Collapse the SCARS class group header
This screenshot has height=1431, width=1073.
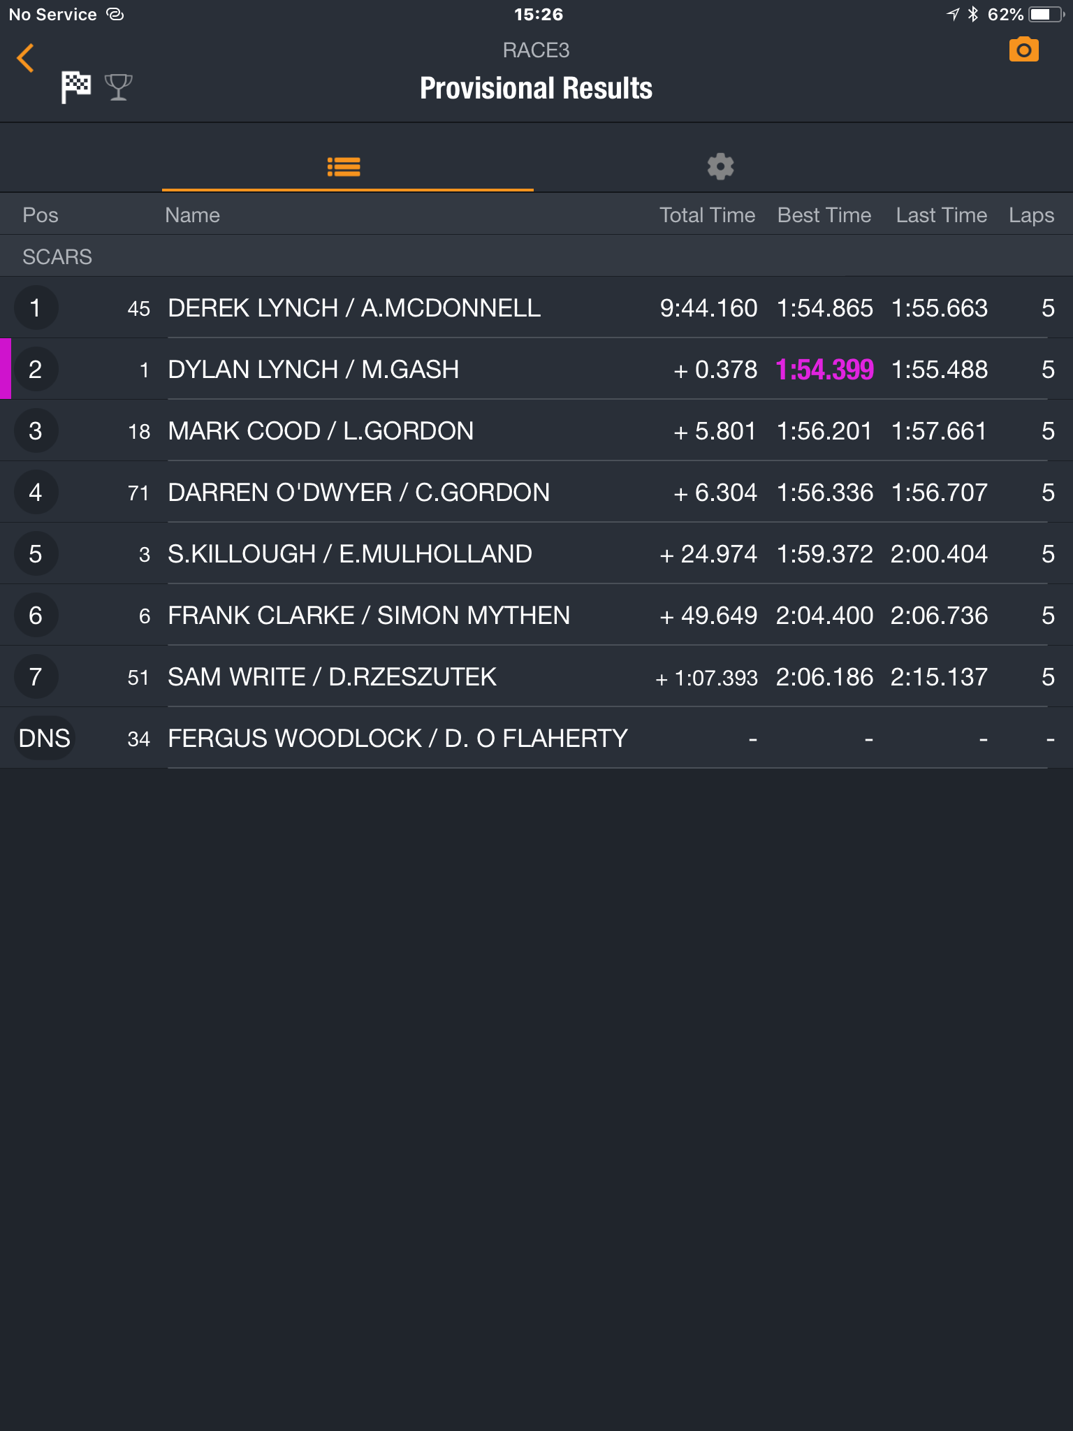tap(536, 256)
